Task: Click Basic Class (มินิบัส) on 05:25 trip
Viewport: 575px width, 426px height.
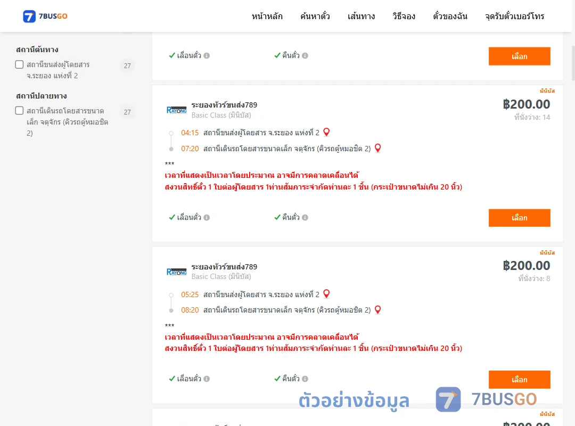Action: (x=221, y=277)
